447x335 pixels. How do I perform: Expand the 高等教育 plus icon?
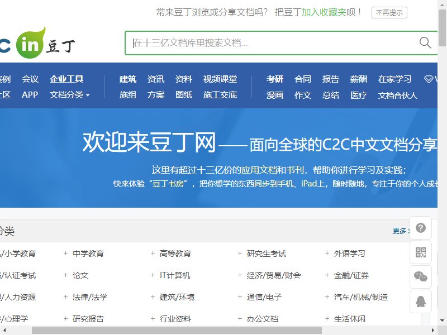tap(153, 253)
